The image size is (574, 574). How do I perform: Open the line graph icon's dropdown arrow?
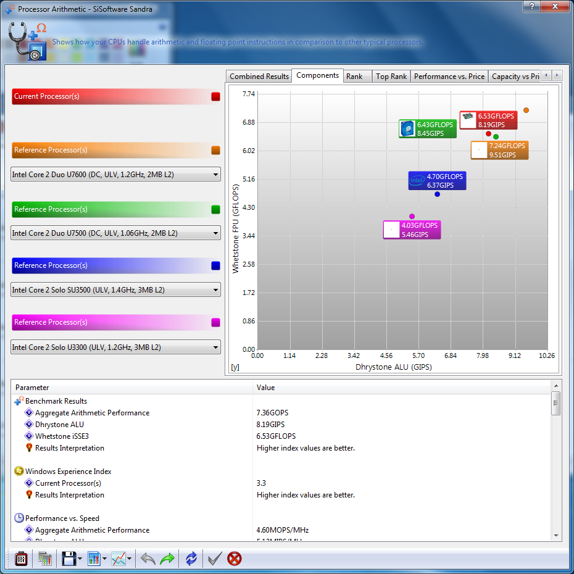129,559
